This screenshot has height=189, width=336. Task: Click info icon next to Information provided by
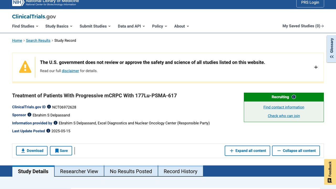point(55,123)
